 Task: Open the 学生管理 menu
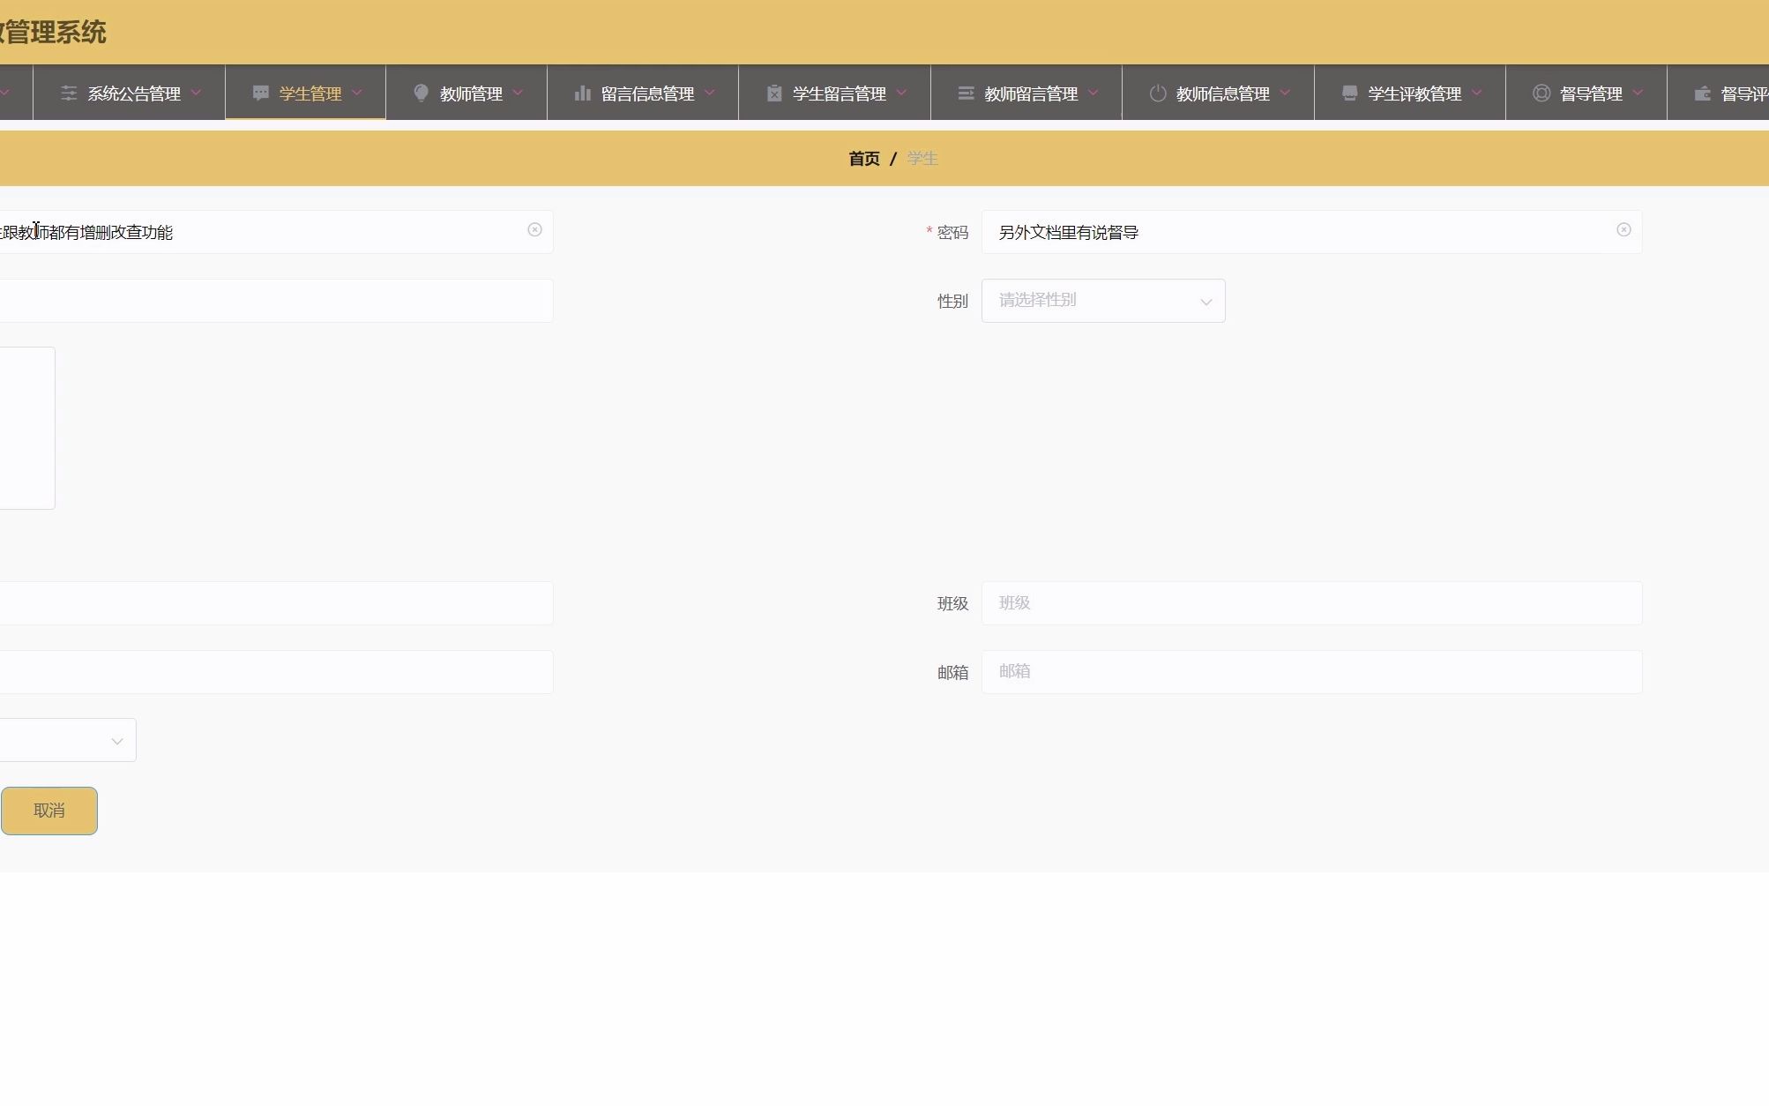305,93
